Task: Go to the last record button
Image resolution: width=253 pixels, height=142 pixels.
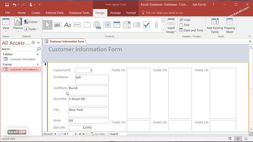Action: tap(80, 134)
